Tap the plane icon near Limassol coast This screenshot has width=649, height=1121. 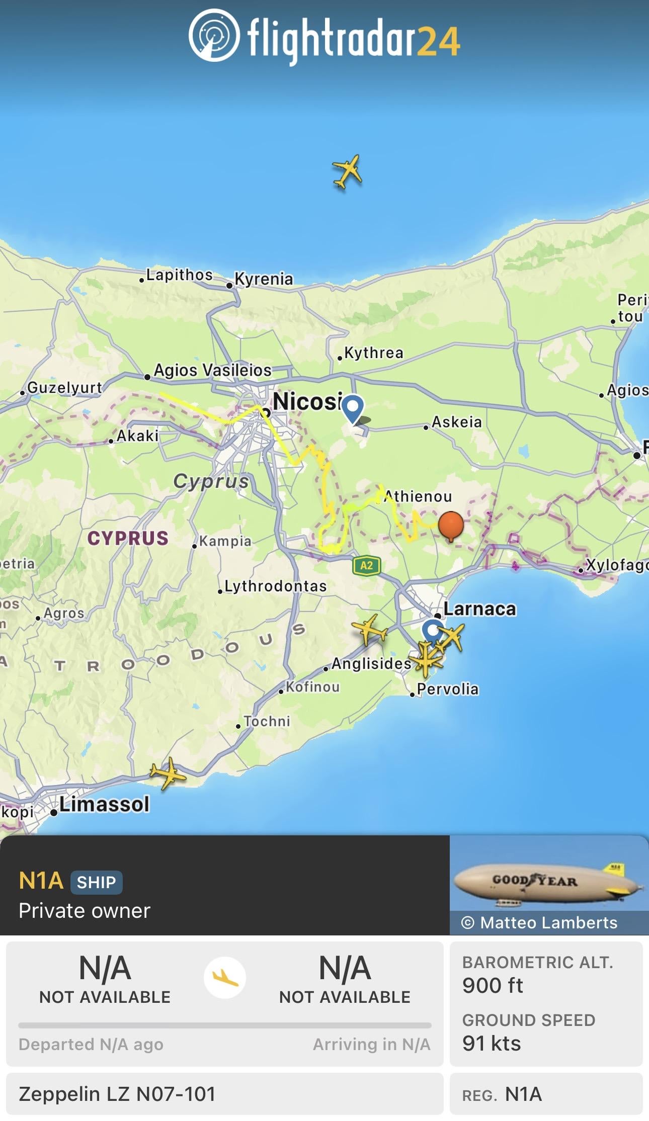click(168, 773)
